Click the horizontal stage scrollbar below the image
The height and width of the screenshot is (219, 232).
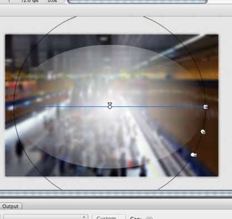[116, 193]
